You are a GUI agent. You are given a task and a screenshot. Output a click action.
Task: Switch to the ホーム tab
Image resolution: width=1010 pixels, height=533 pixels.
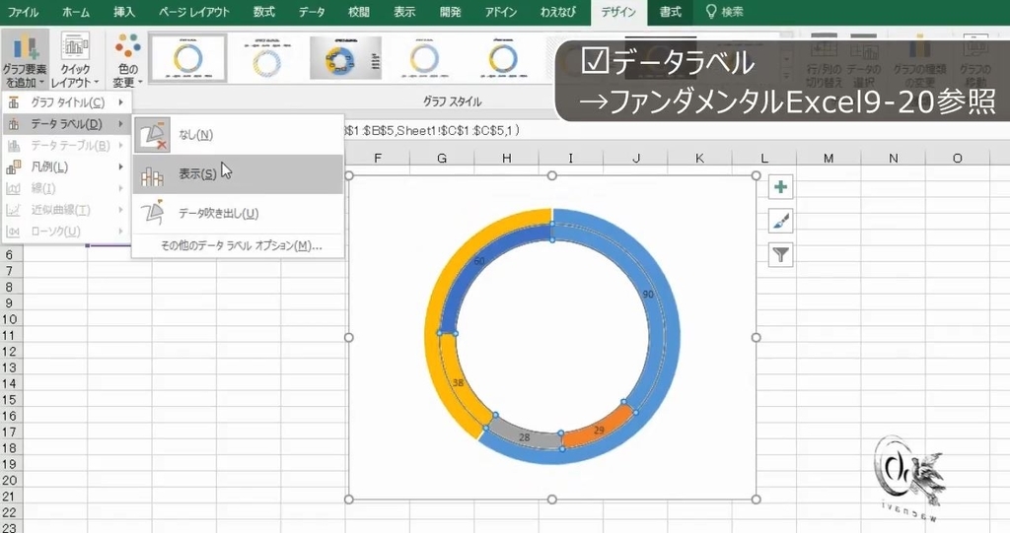(x=76, y=12)
